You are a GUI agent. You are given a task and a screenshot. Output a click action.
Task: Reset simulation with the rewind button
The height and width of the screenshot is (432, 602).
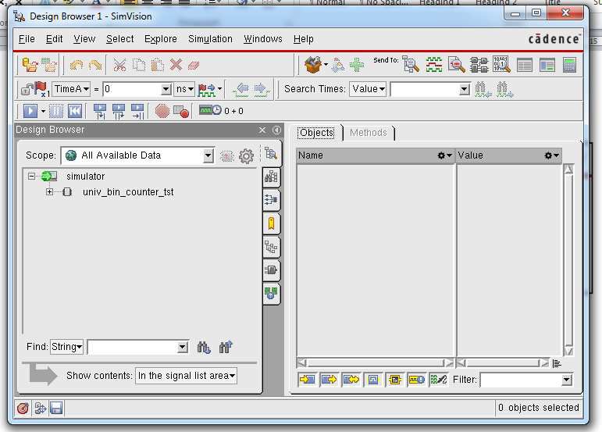[x=75, y=112]
